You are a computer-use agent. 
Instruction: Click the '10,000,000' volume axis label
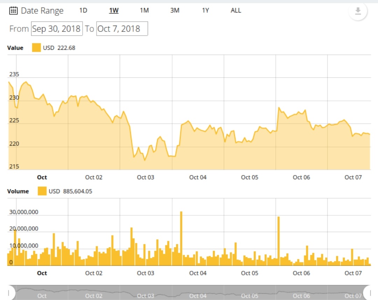(24, 246)
